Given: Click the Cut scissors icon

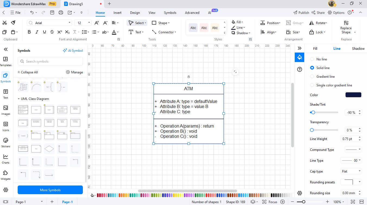Looking at the screenshot, I should point(5,23).
